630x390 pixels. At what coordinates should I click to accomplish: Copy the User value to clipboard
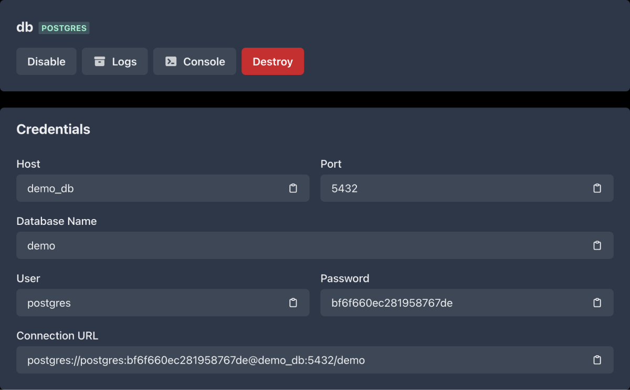[293, 302]
